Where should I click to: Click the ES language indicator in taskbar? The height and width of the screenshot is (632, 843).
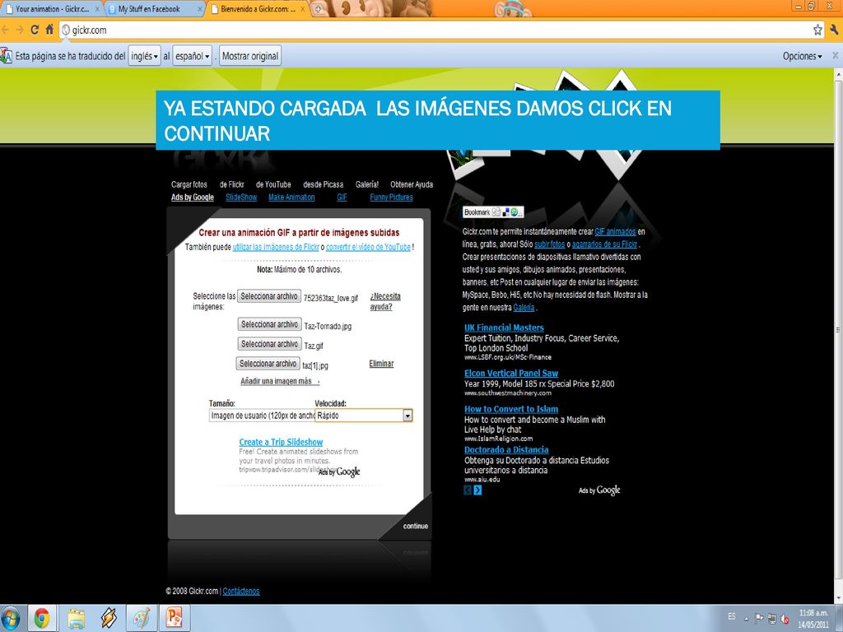pos(731,616)
